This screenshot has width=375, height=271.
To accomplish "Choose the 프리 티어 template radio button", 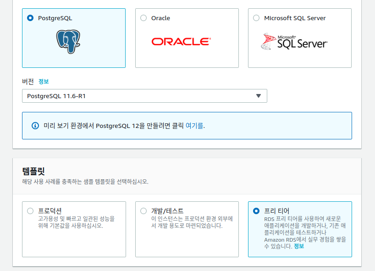I will tap(256, 211).
